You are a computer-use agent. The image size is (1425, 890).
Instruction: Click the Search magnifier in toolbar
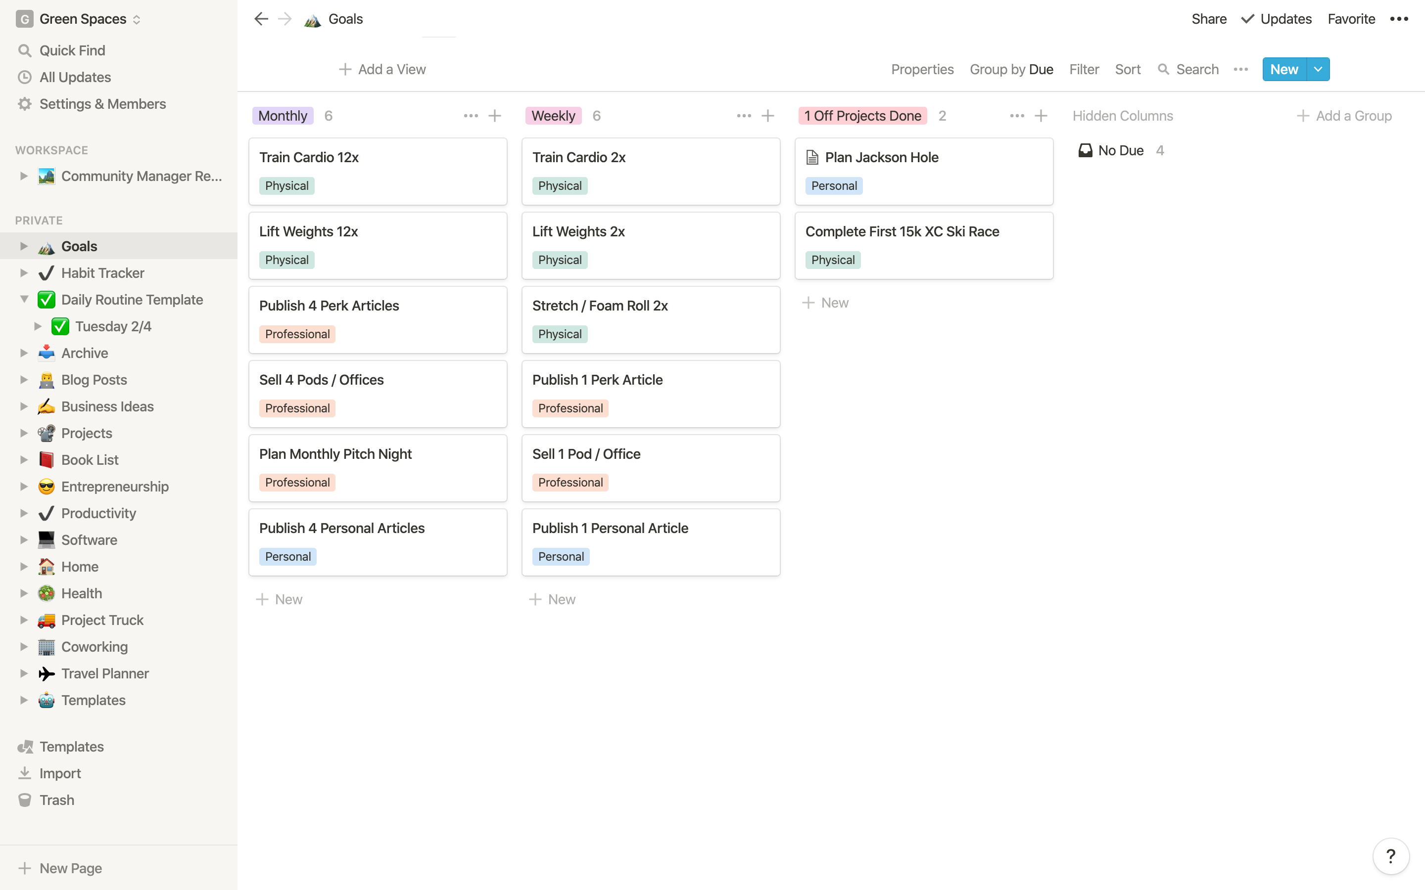tap(1163, 69)
